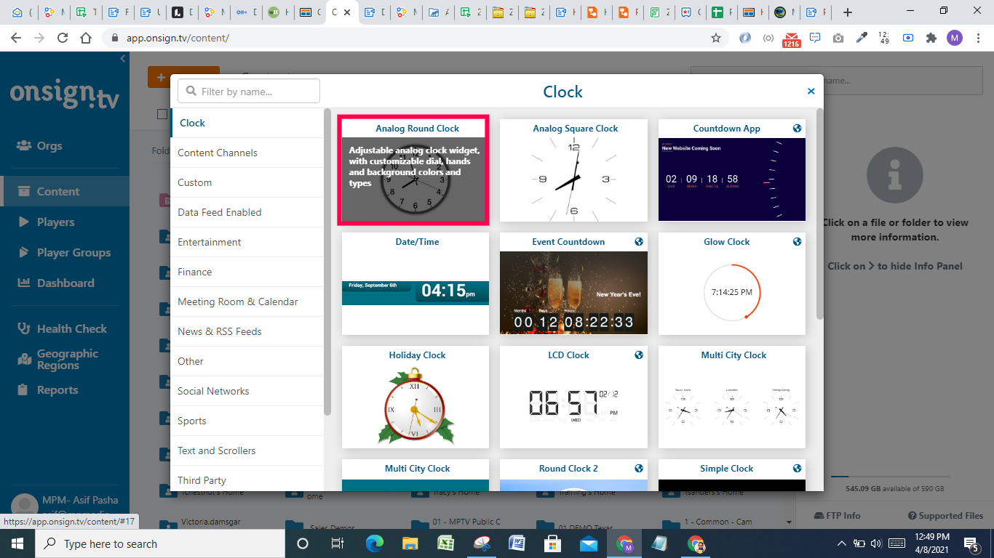Select the Data Feed Enabled category
This screenshot has height=558, width=994.
[247, 212]
